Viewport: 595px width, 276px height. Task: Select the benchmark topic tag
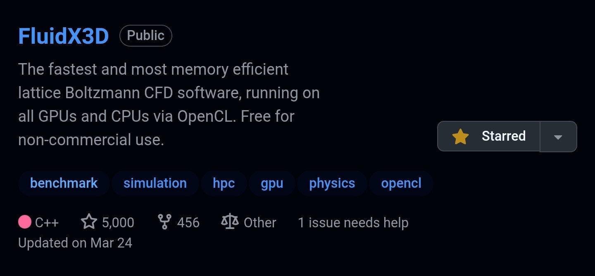[x=64, y=183]
